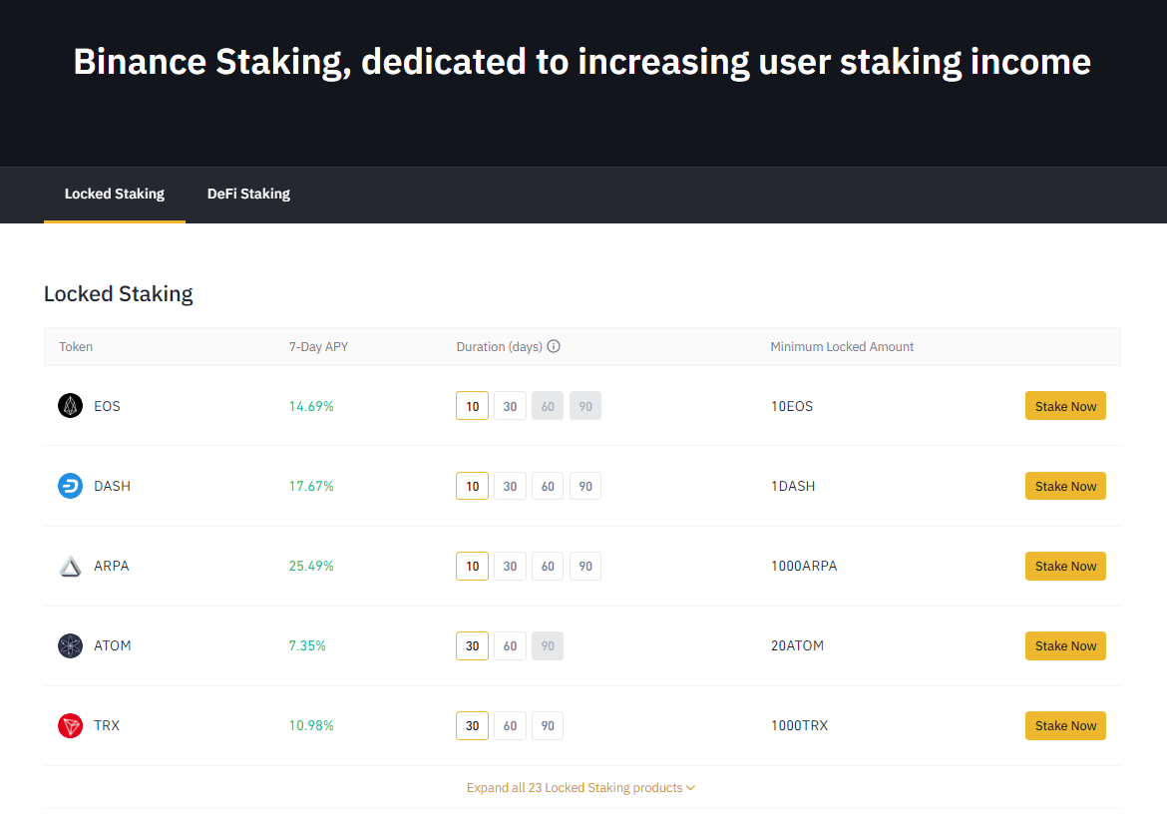Switch to the Locked Staking tab

coord(115,194)
